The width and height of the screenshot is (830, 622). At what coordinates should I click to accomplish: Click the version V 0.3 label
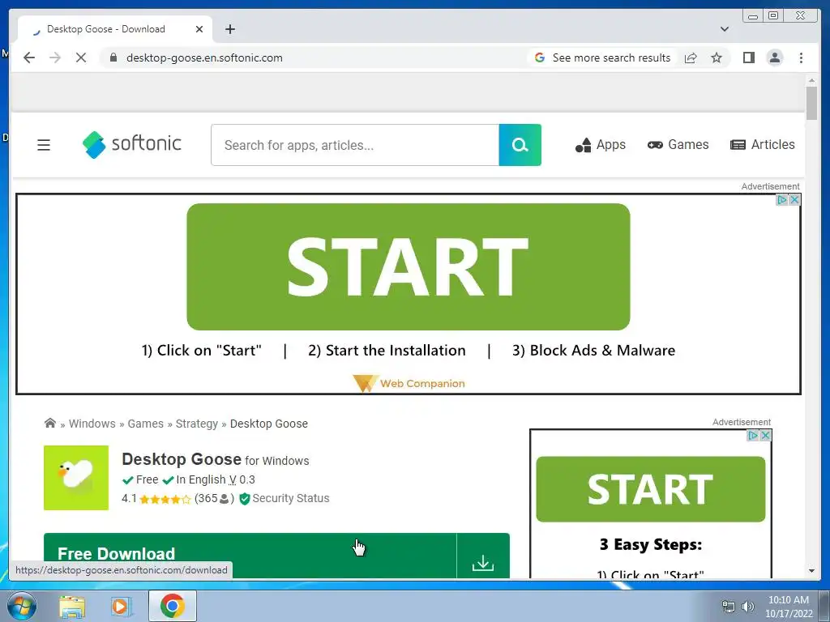242,479
